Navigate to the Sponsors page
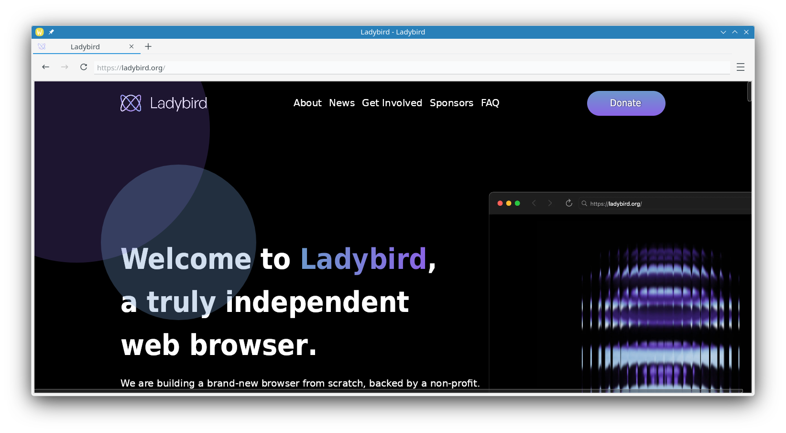786x433 pixels. (451, 103)
